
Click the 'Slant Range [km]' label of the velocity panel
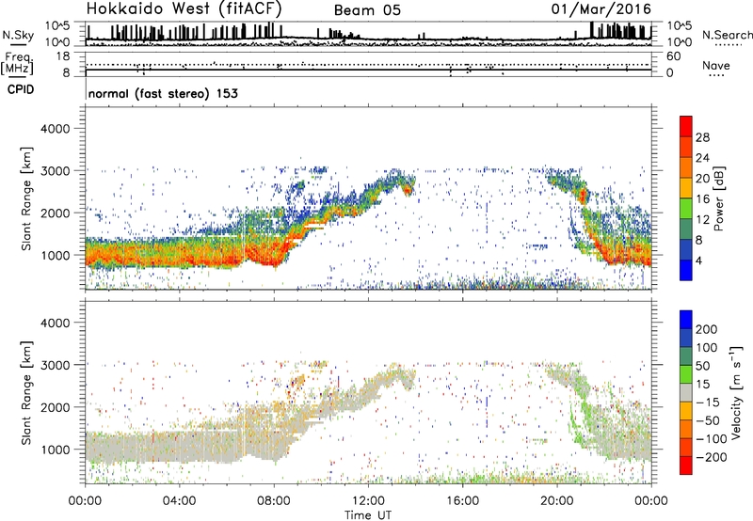(x=26, y=392)
